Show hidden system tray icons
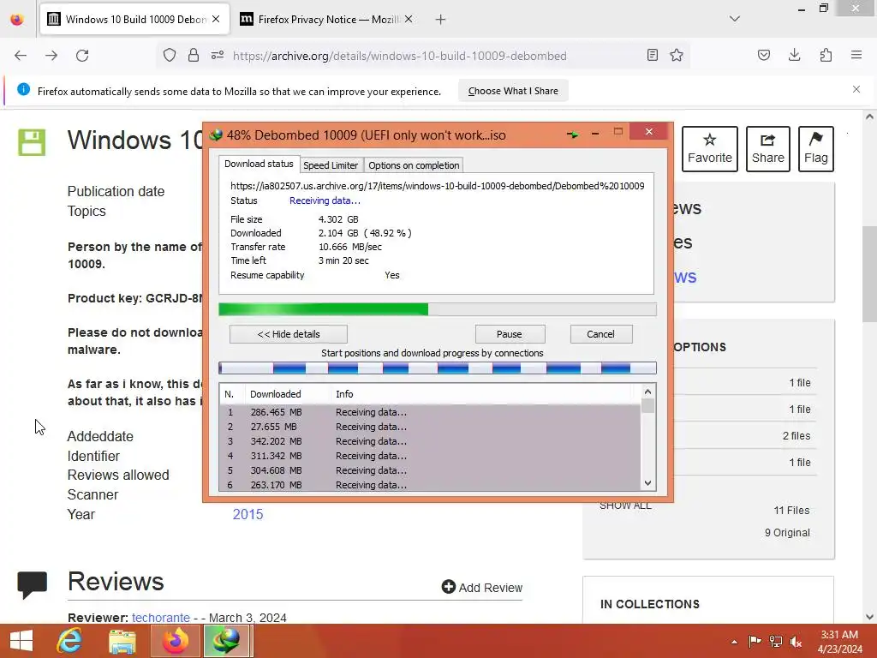The height and width of the screenshot is (658, 877). 734,642
